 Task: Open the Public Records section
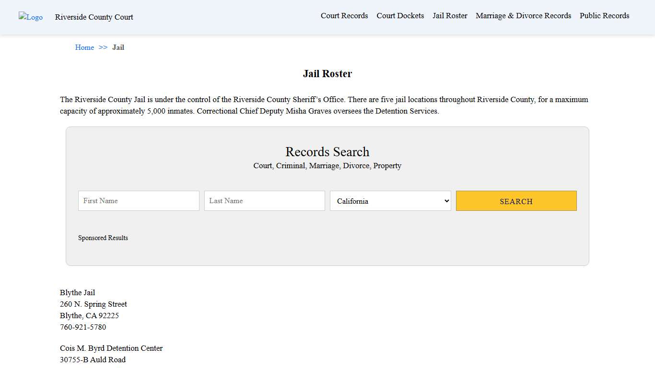pyautogui.click(x=604, y=15)
